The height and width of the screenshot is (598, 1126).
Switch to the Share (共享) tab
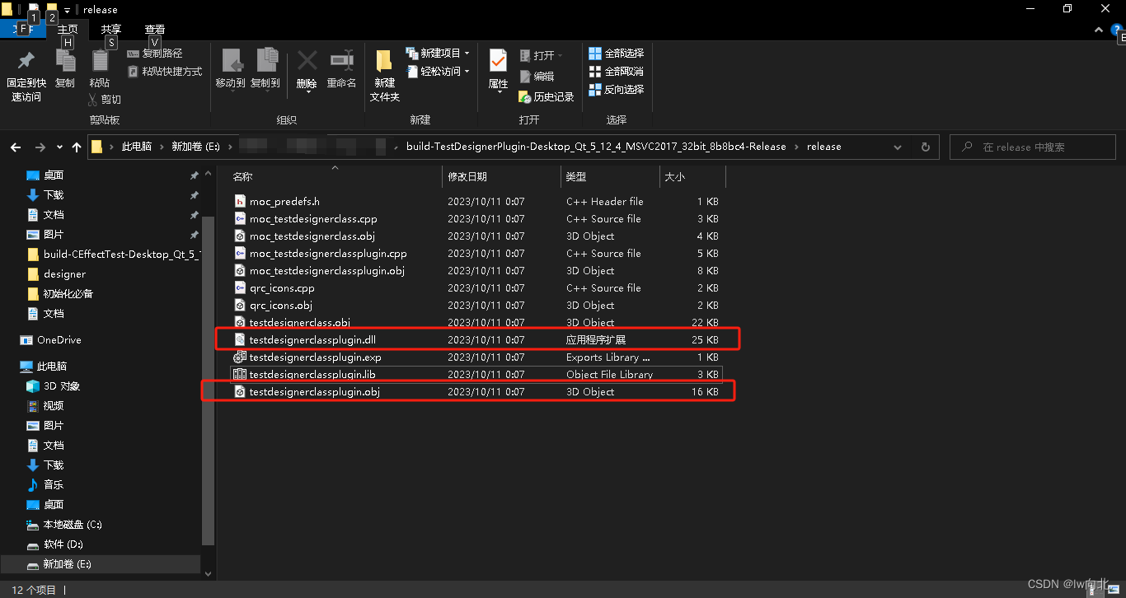pos(111,30)
